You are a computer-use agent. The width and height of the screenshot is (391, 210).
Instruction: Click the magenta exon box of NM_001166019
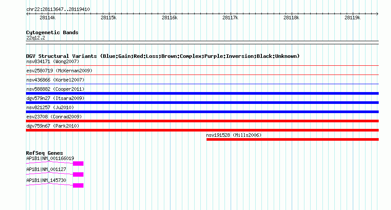[x=78, y=164]
